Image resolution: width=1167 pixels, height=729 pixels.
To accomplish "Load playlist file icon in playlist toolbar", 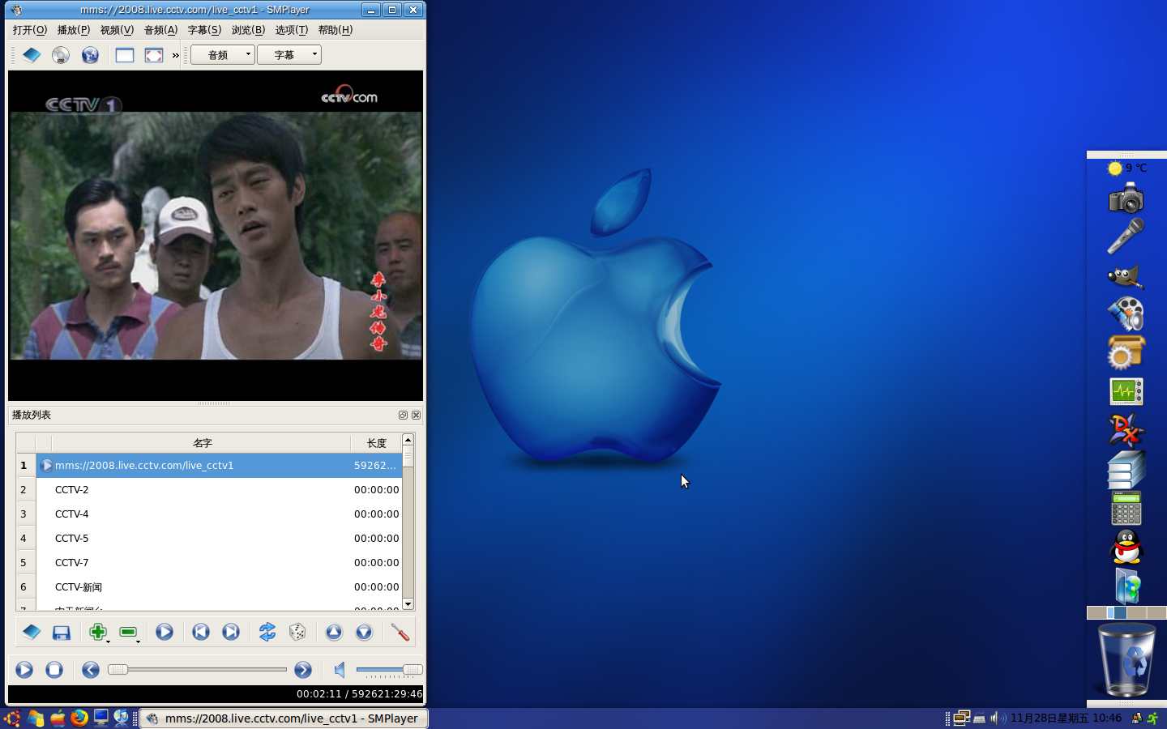I will click(x=32, y=632).
